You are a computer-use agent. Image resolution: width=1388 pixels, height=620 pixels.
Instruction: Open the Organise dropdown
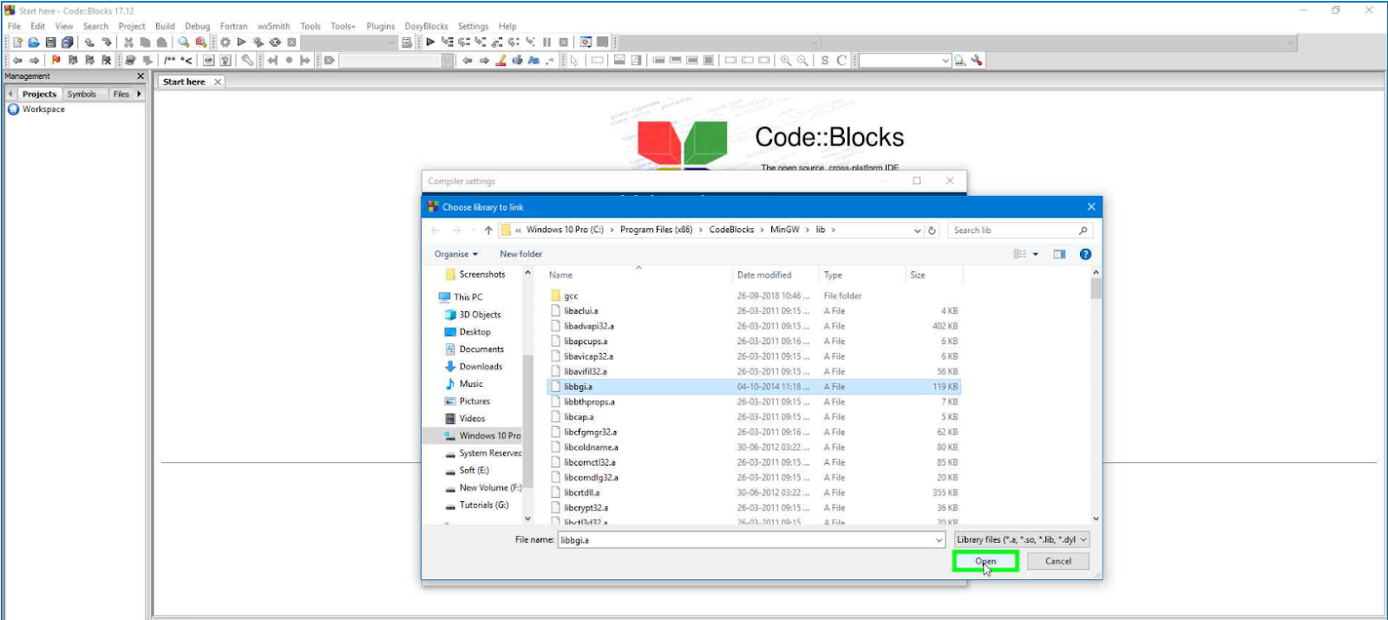[x=456, y=254]
